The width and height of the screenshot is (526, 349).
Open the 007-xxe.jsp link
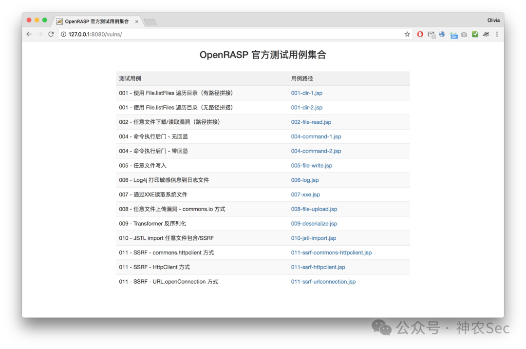[x=305, y=194]
